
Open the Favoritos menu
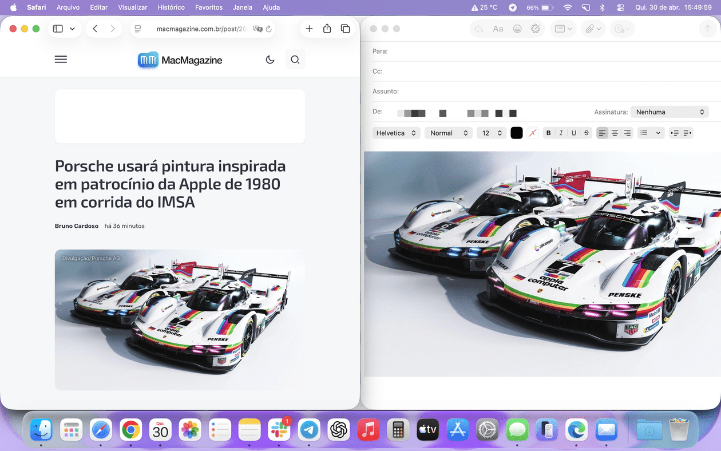(x=209, y=7)
